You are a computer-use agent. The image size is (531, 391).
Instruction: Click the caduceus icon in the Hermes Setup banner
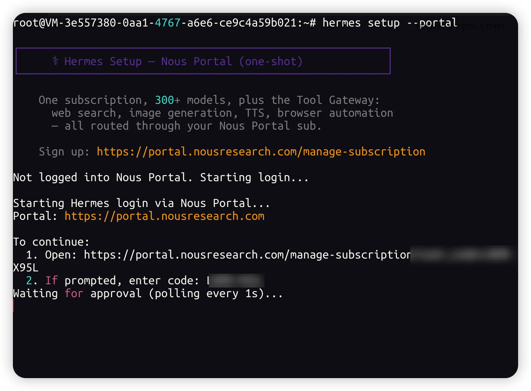pos(56,61)
